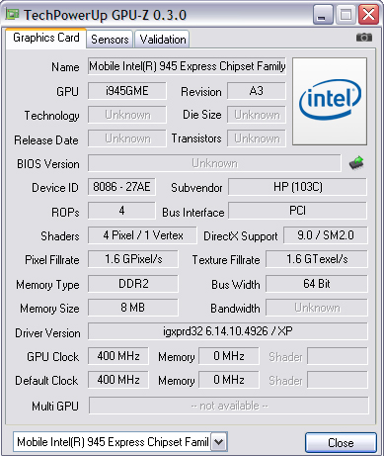The width and height of the screenshot is (384, 456).
Task: Open the Validation tab
Action: click(163, 40)
